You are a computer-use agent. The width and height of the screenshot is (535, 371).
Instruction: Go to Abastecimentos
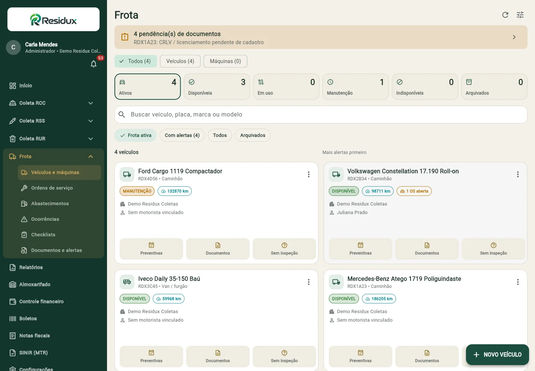59,204
